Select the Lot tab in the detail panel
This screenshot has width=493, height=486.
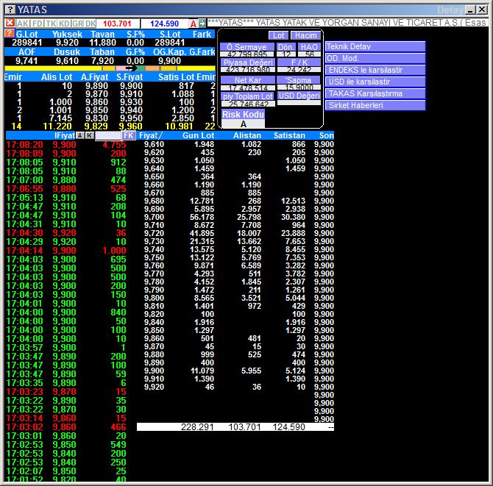coord(278,35)
